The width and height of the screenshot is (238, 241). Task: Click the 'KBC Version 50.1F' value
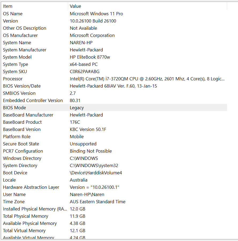88,129
